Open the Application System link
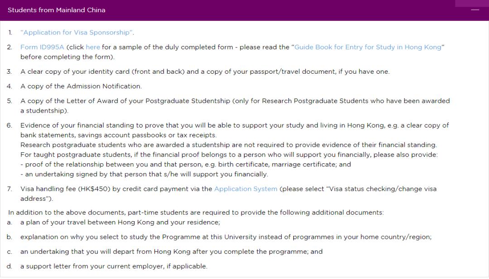 [x=245, y=189]
